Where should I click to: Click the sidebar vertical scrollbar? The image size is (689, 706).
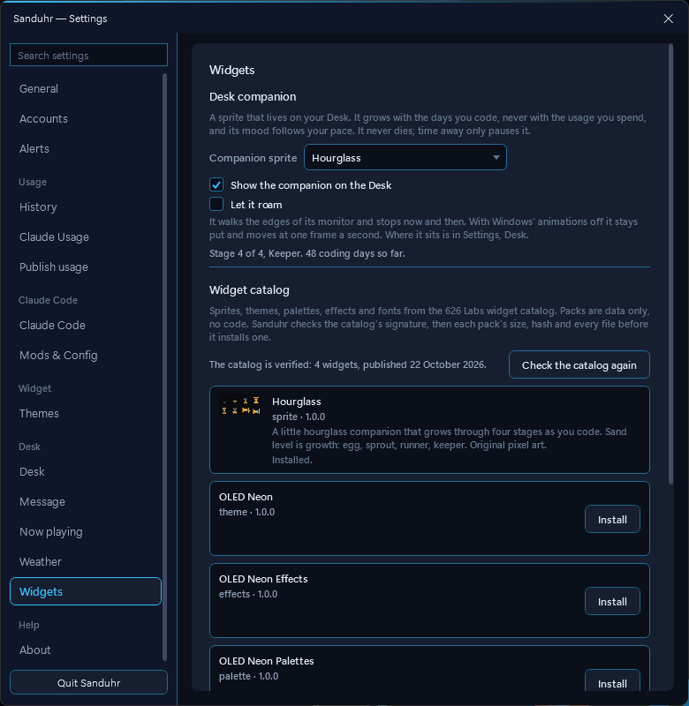coord(164,367)
